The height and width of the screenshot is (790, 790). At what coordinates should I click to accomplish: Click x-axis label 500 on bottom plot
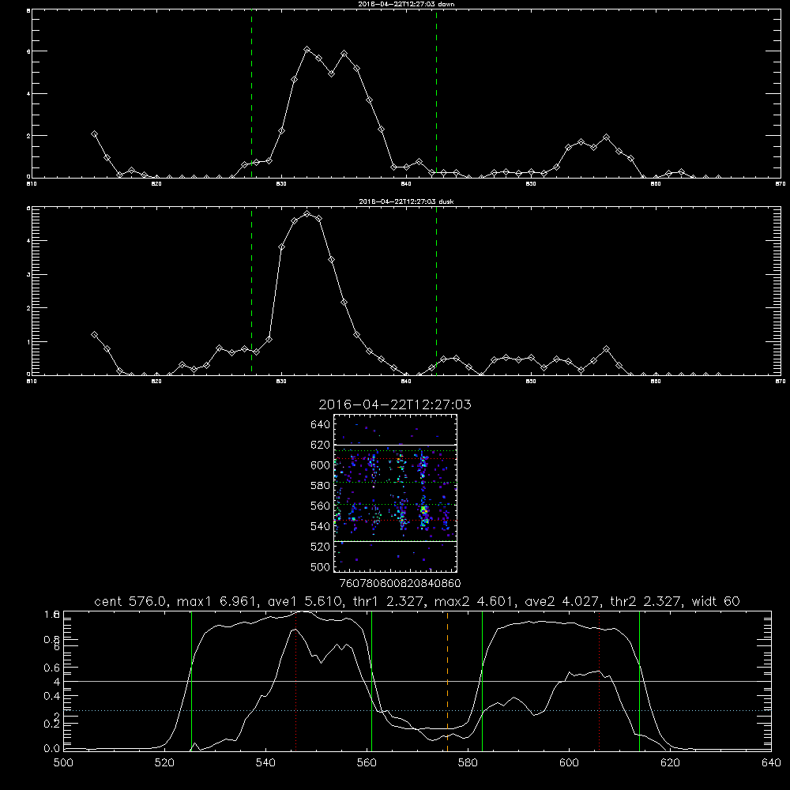pos(63,763)
